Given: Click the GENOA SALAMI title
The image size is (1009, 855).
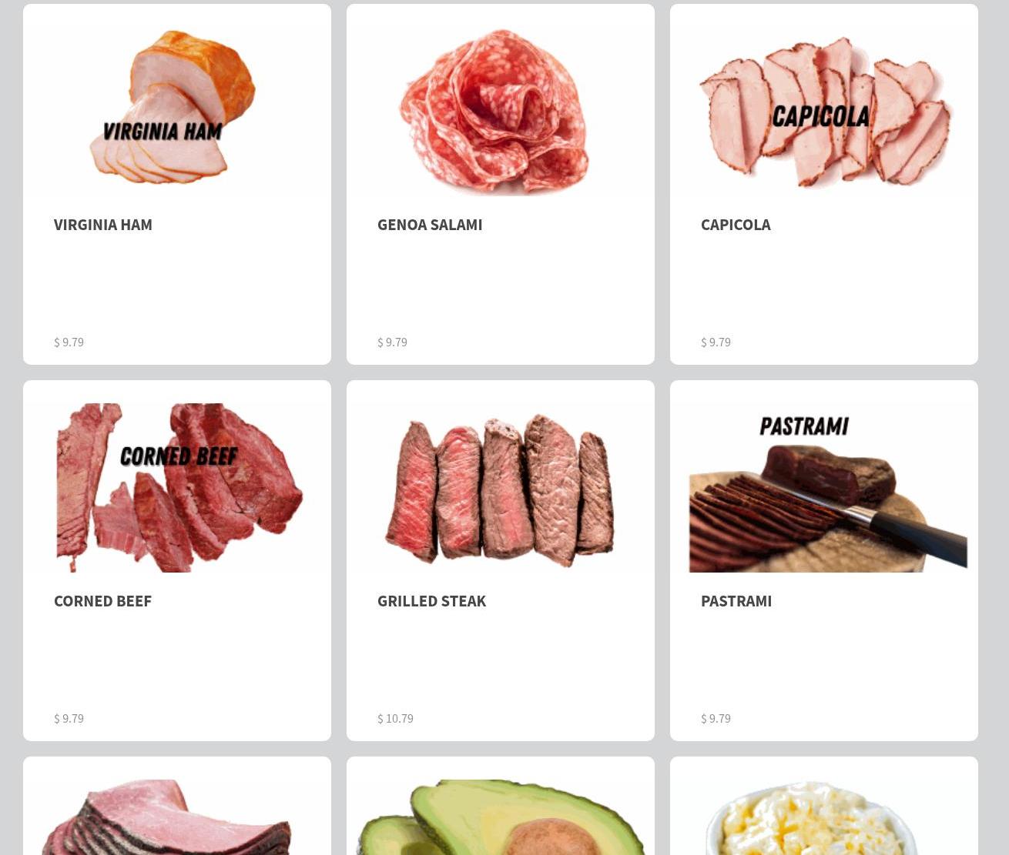Looking at the screenshot, I should [x=430, y=224].
